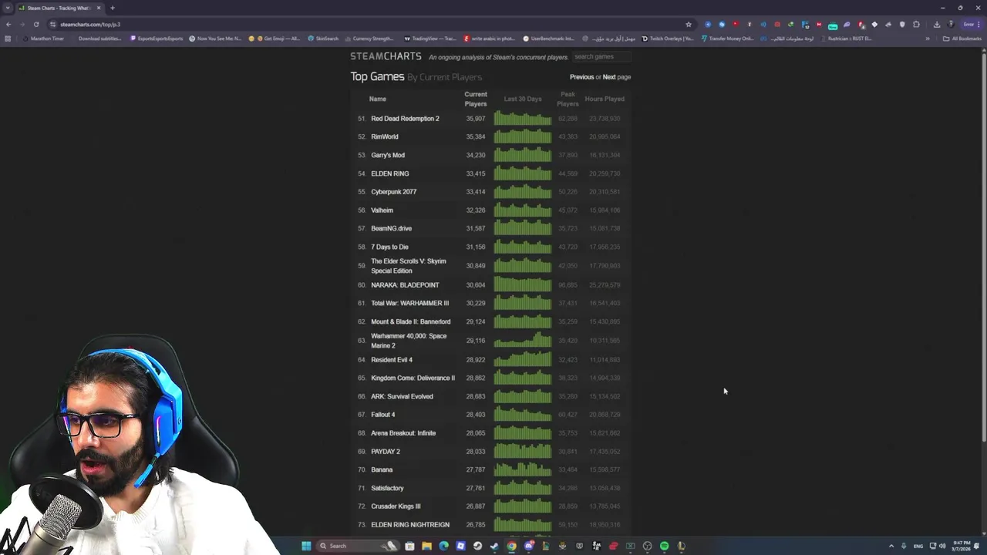Open the Twitch Overlays bookmark
This screenshot has width=987, height=555.
tap(668, 39)
